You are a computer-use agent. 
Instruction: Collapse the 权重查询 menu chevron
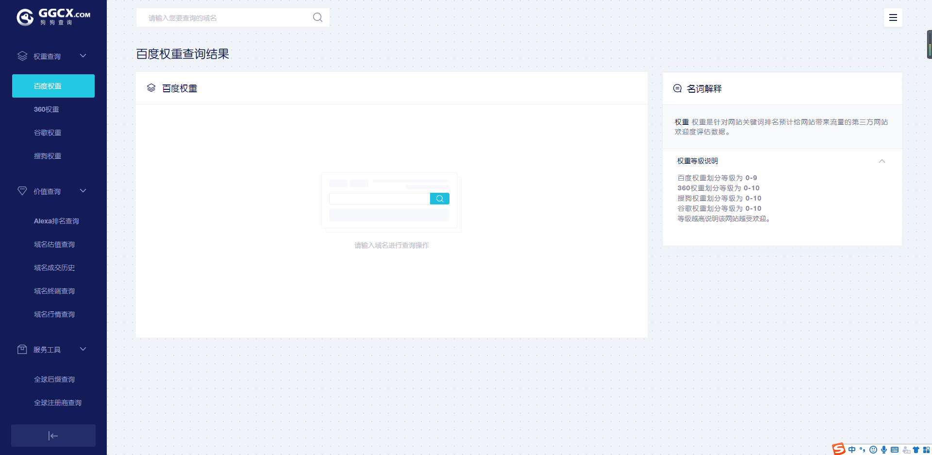tap(83, 56)
